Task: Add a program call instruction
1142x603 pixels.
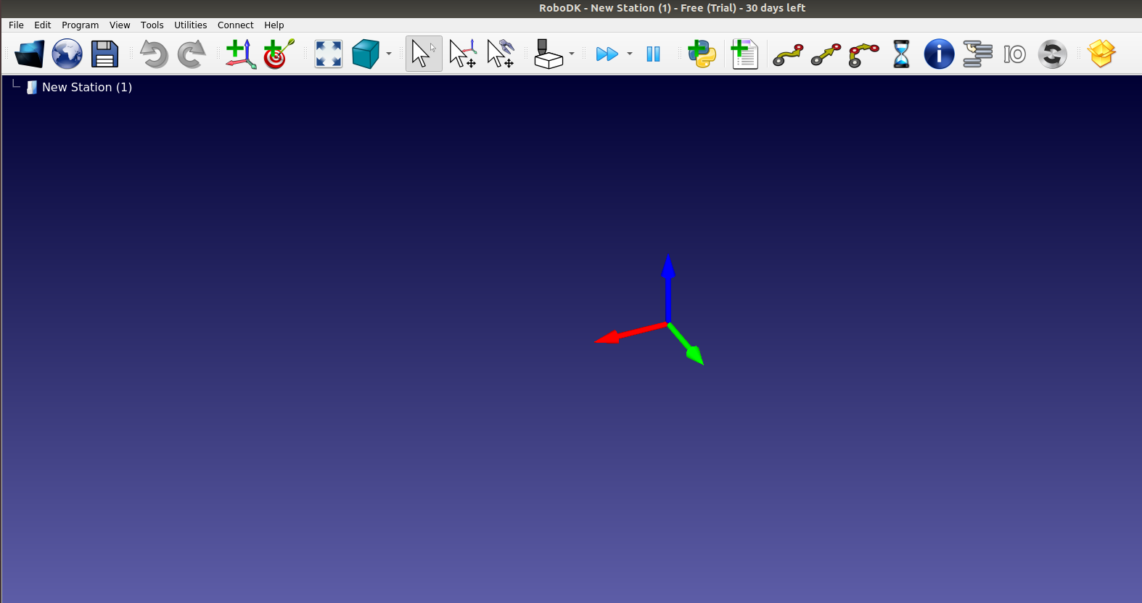Action: click(x=977, y=54)
